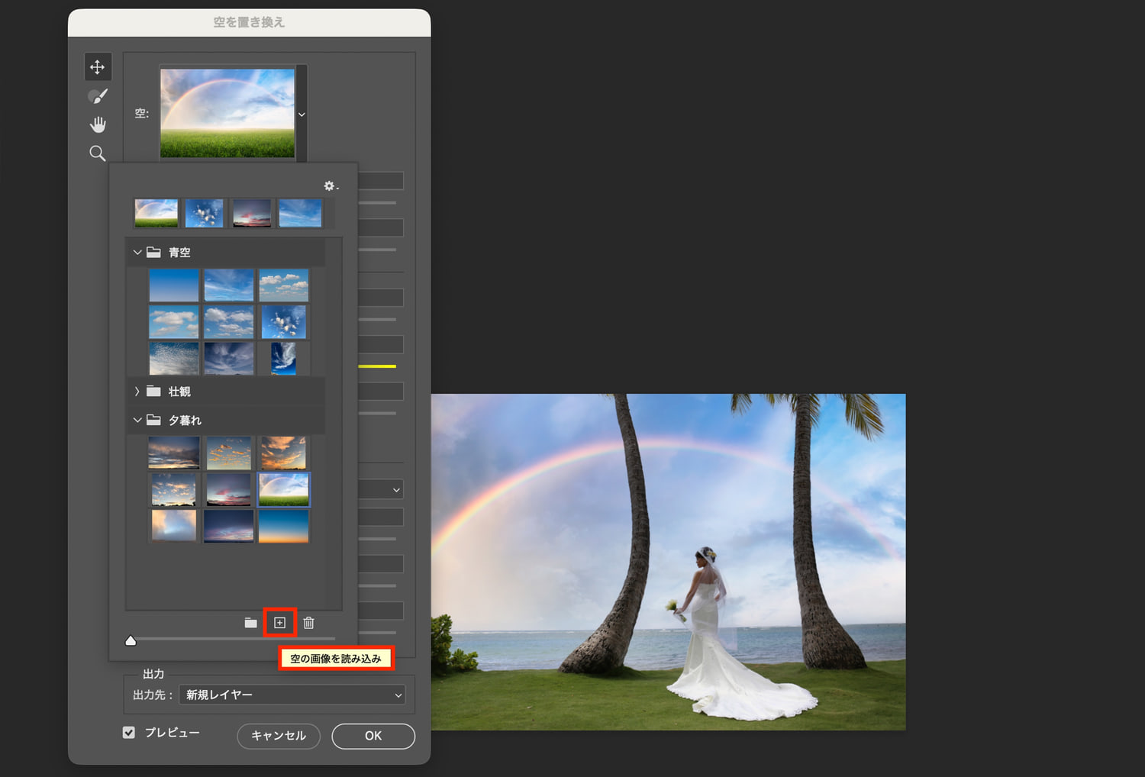Screen dimensions: 1145x777
Task: Select the Sky Brush tool
Action: coord(98,96)
